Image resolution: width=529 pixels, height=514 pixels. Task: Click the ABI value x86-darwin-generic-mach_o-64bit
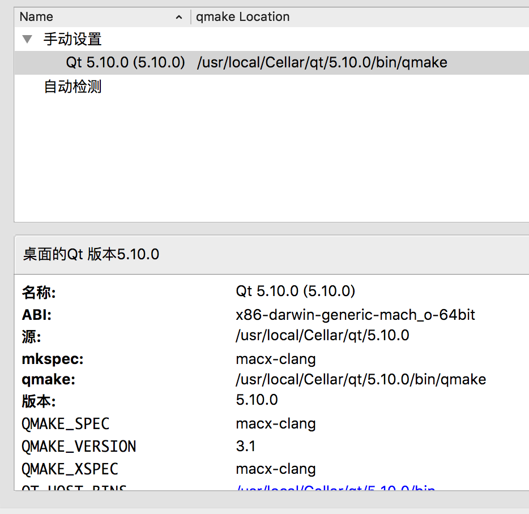(x=355, y=315)
